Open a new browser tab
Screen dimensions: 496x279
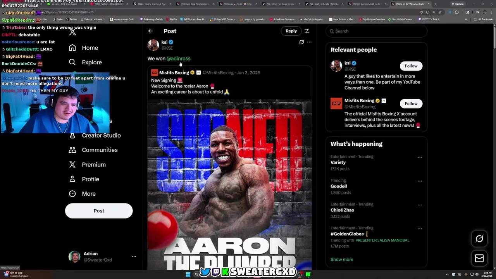pos(436,4)
